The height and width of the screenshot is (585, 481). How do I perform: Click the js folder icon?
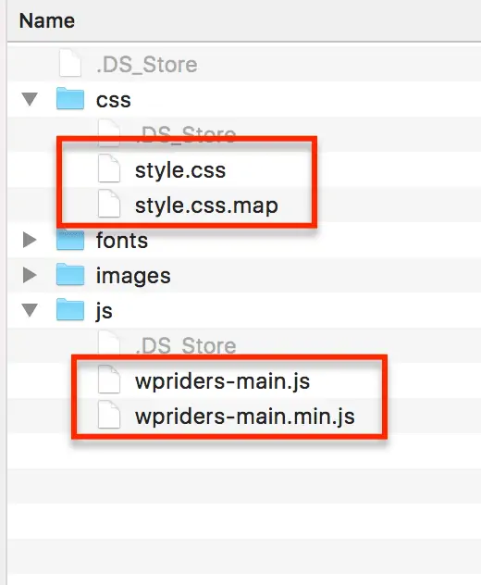[x=70, y=310]
